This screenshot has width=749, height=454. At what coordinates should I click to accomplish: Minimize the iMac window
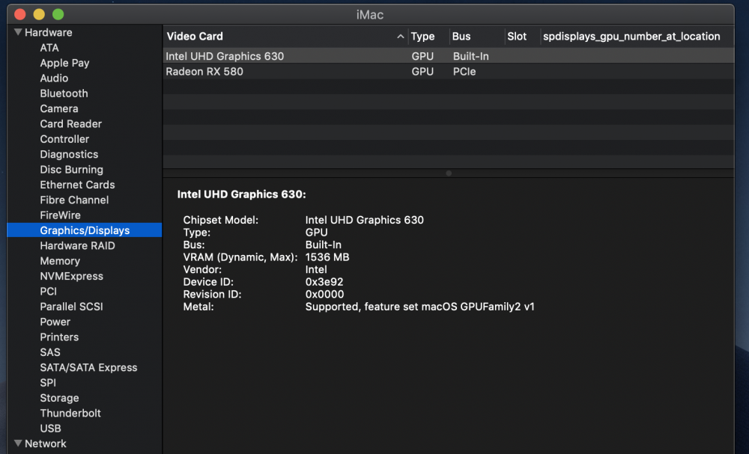[39, 14]
